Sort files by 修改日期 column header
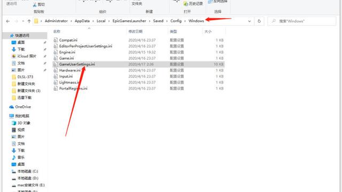The width and height of the screenshot is (342, 192). click(x=135, y=31)
